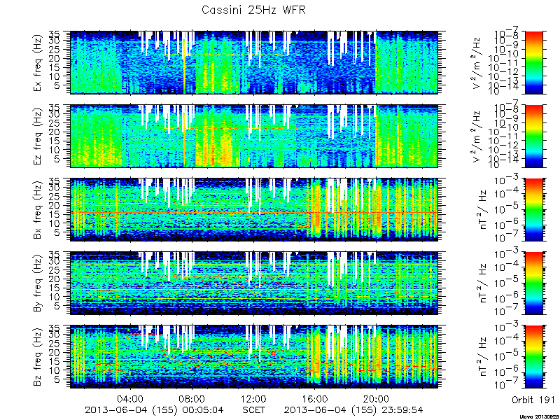Click the Bx spectrogram panel
This screenshot has height=420, width=560.
253,209
